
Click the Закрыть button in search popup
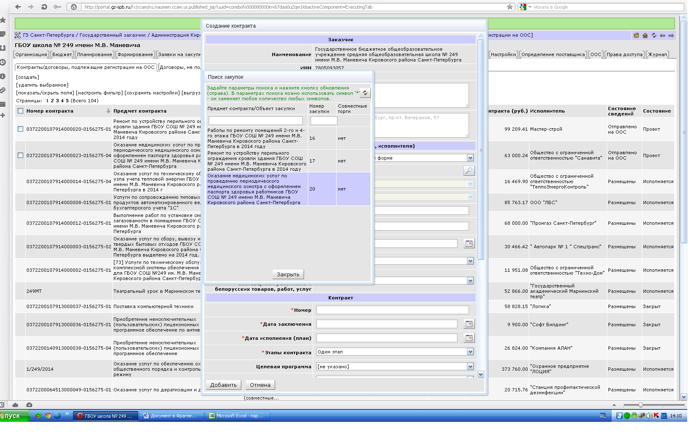(288, 274)
